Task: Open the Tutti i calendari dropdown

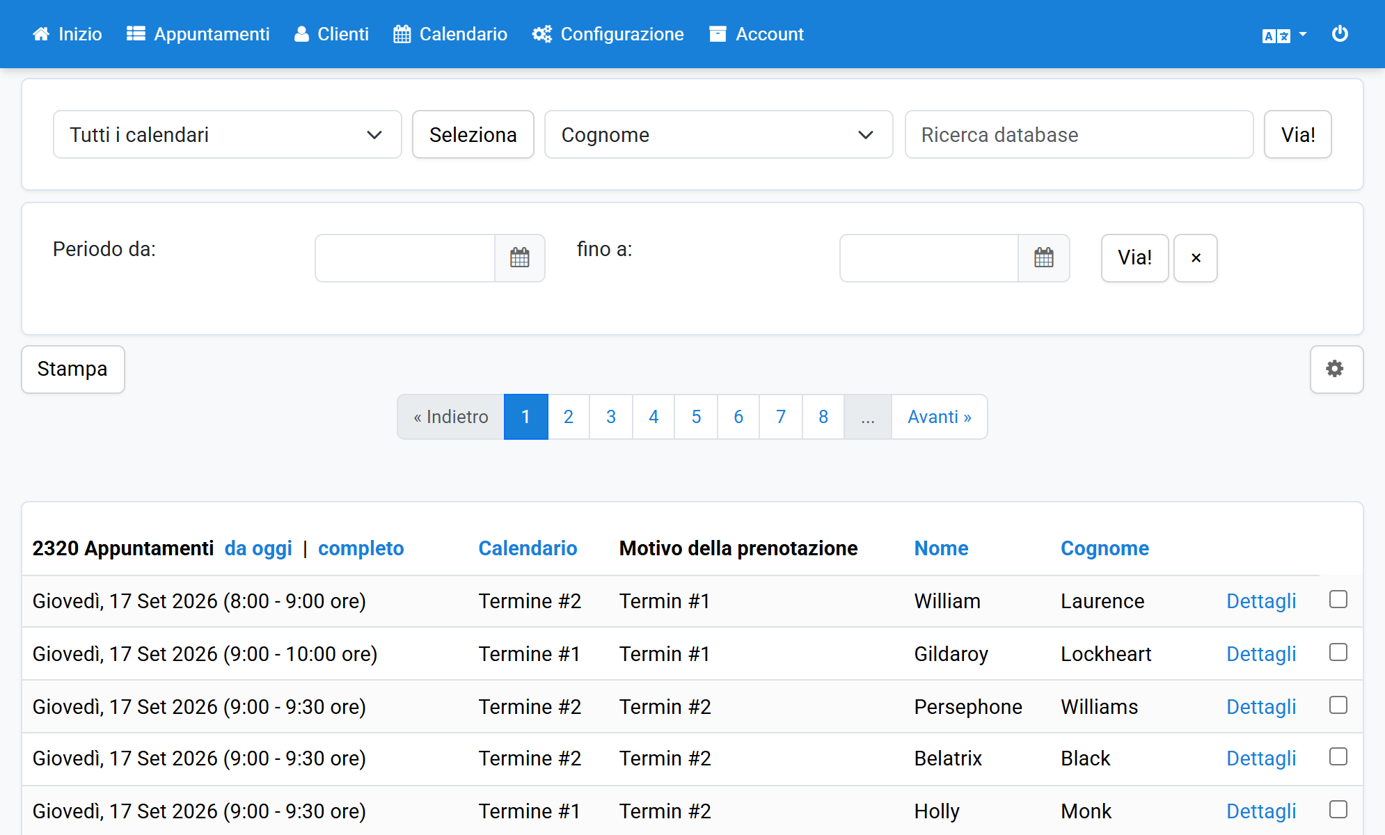Action: (x=228, y=134)
